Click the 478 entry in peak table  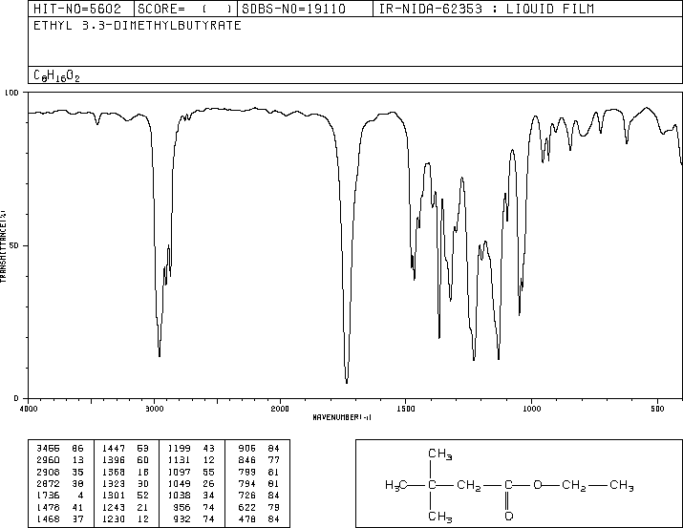click(x=247, y=518)
